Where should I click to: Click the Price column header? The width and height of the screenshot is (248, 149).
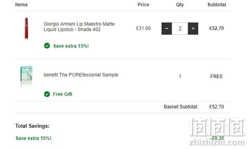click(143, 5)
